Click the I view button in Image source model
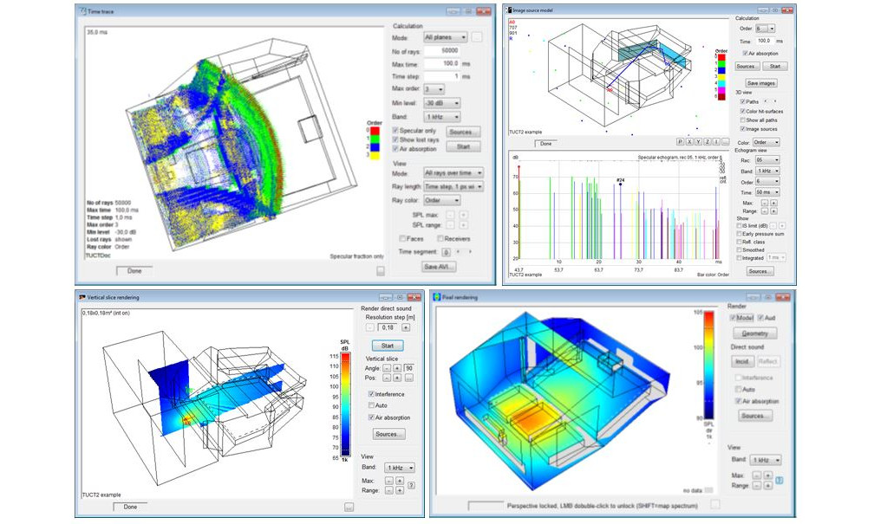The width and height of the screenshot is (874, 524). [x=715, y=142]
